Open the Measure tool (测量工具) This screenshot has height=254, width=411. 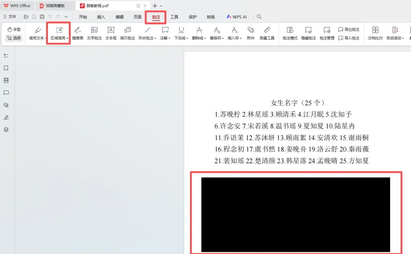click(267, 33)
